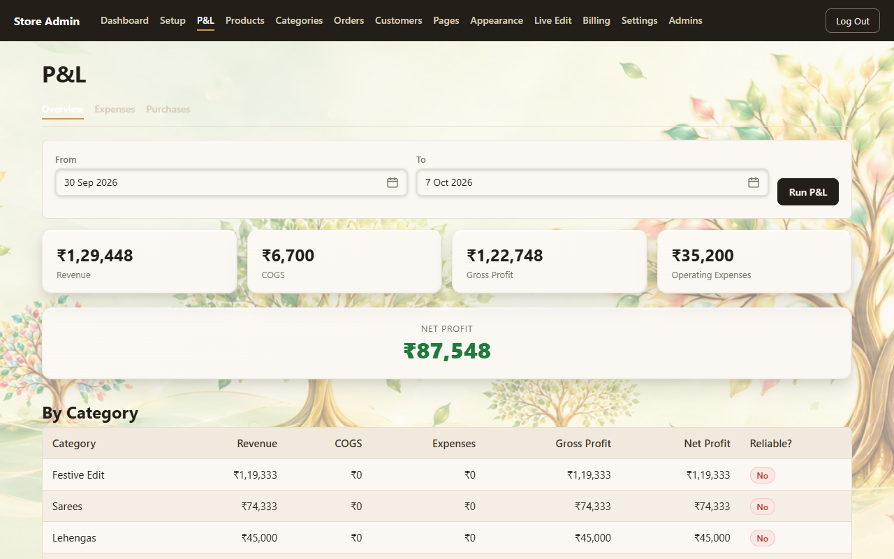Viewport: 894px width, 559px height.
Task: Go to the Orders nav item
Action: (x=349, y=20)
